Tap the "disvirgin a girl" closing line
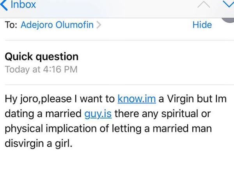Image resolution: width=234 pixels, height=174 pixels. (38, 144)
